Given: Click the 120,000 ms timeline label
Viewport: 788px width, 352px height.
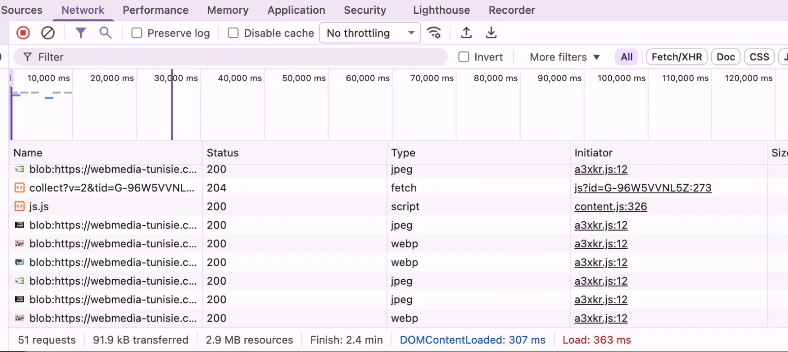Looking at the screenshot, I should pyautogui.click(x=749, y=78).
